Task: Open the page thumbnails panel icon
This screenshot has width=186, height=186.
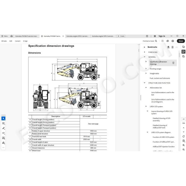Action: pyautogui.click(x=183, y=56)
